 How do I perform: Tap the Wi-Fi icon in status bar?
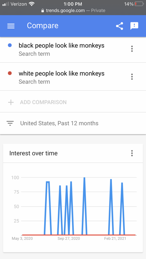coord(31,4)
